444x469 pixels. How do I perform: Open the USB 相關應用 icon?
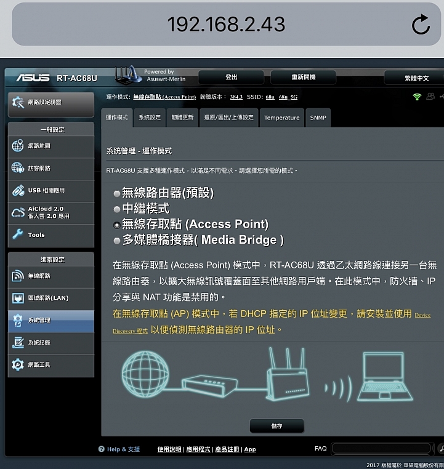point(18,190)
